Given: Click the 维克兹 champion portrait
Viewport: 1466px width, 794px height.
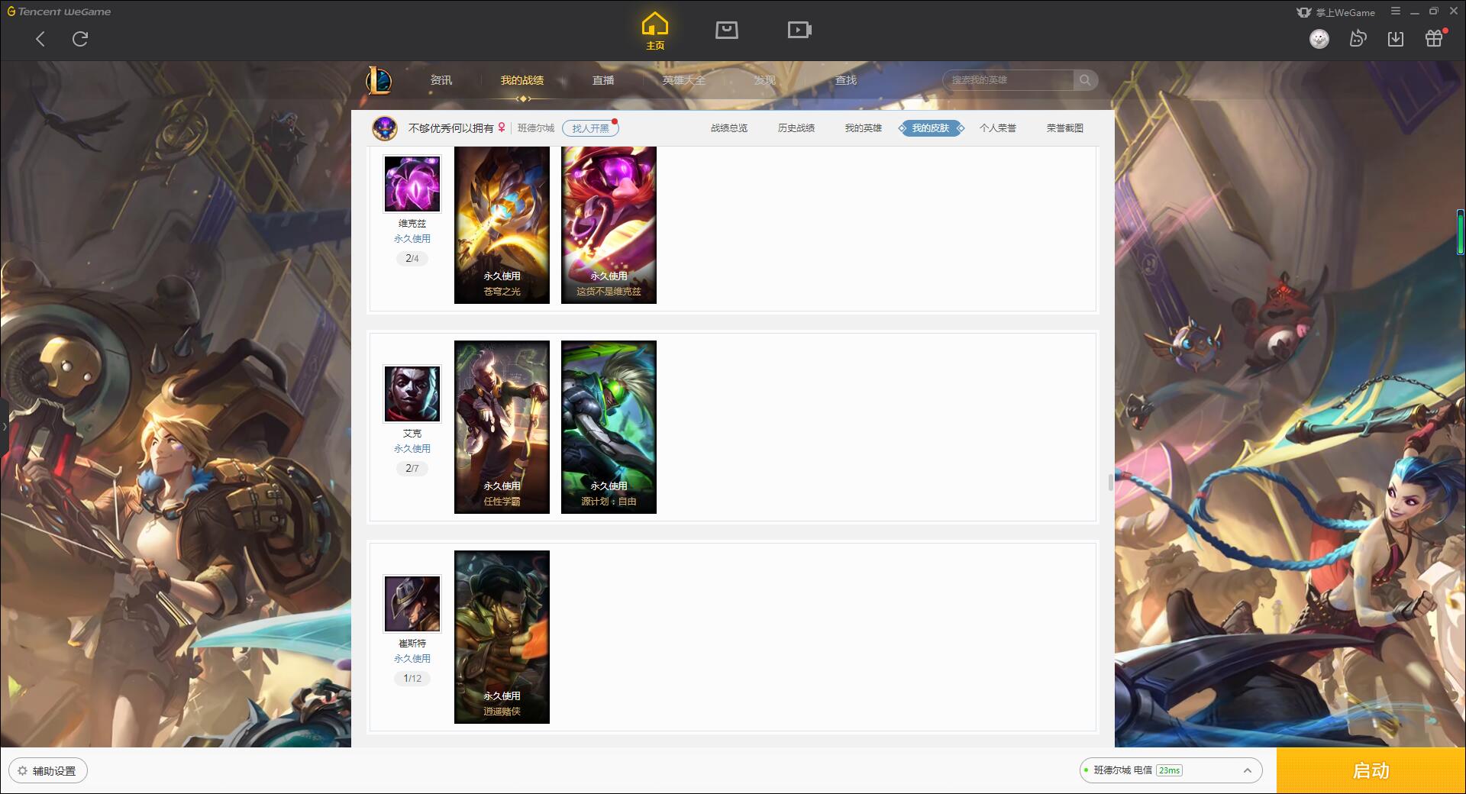Looking at the screenshot, I should 412,184.
